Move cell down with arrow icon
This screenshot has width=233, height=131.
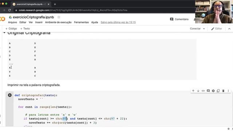pos(198,91)
